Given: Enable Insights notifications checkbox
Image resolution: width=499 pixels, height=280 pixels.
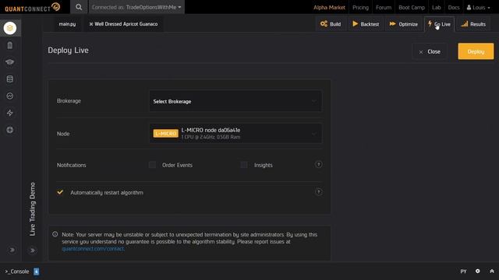Looking at the screenshot, I should click(x=244, y=165).
